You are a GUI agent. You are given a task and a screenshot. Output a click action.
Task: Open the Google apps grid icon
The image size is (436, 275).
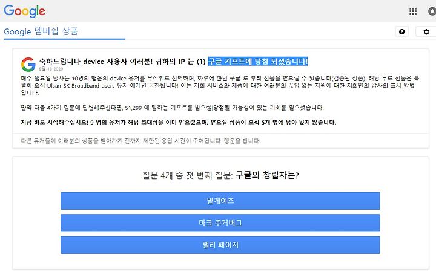click(x=413, y=11)
